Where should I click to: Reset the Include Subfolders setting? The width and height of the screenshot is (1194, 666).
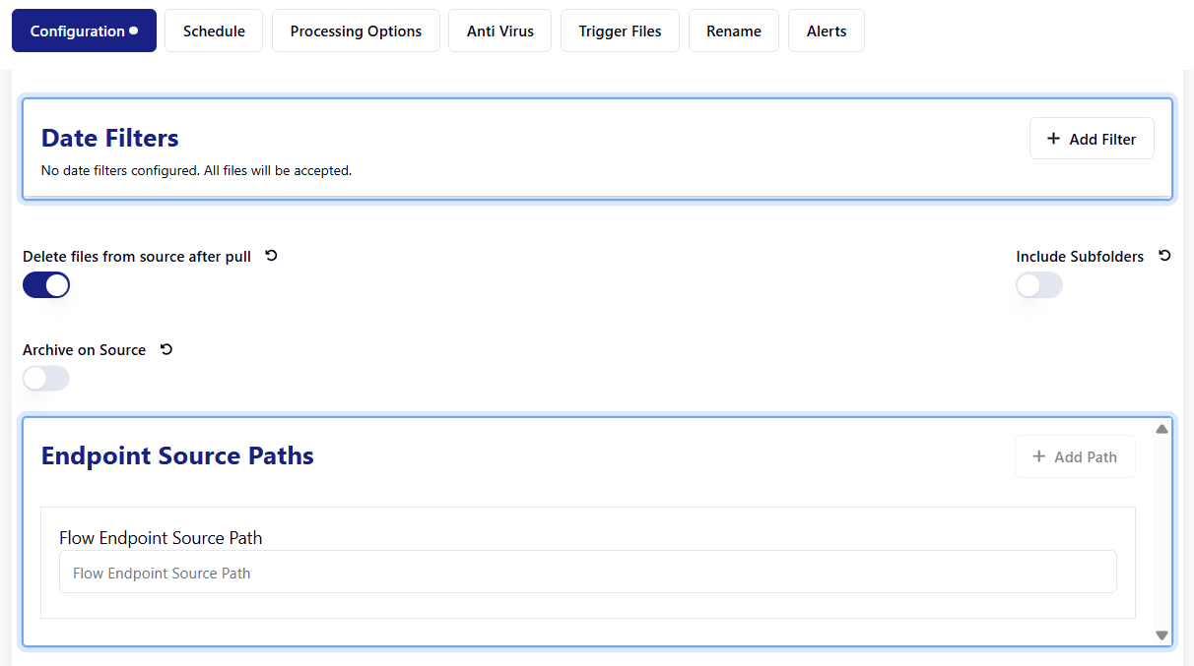(x=1164, y=256)
